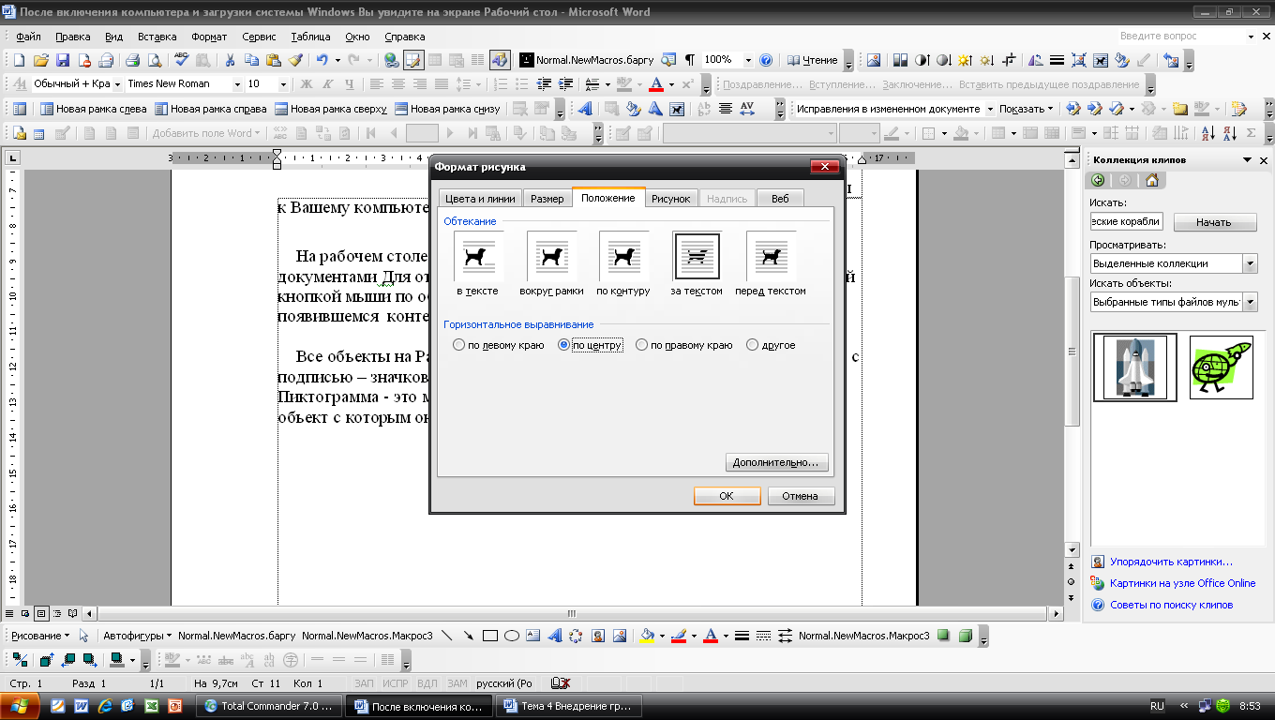Print the document with the printer icon
1275x720 pixels.
coord(132,60)
